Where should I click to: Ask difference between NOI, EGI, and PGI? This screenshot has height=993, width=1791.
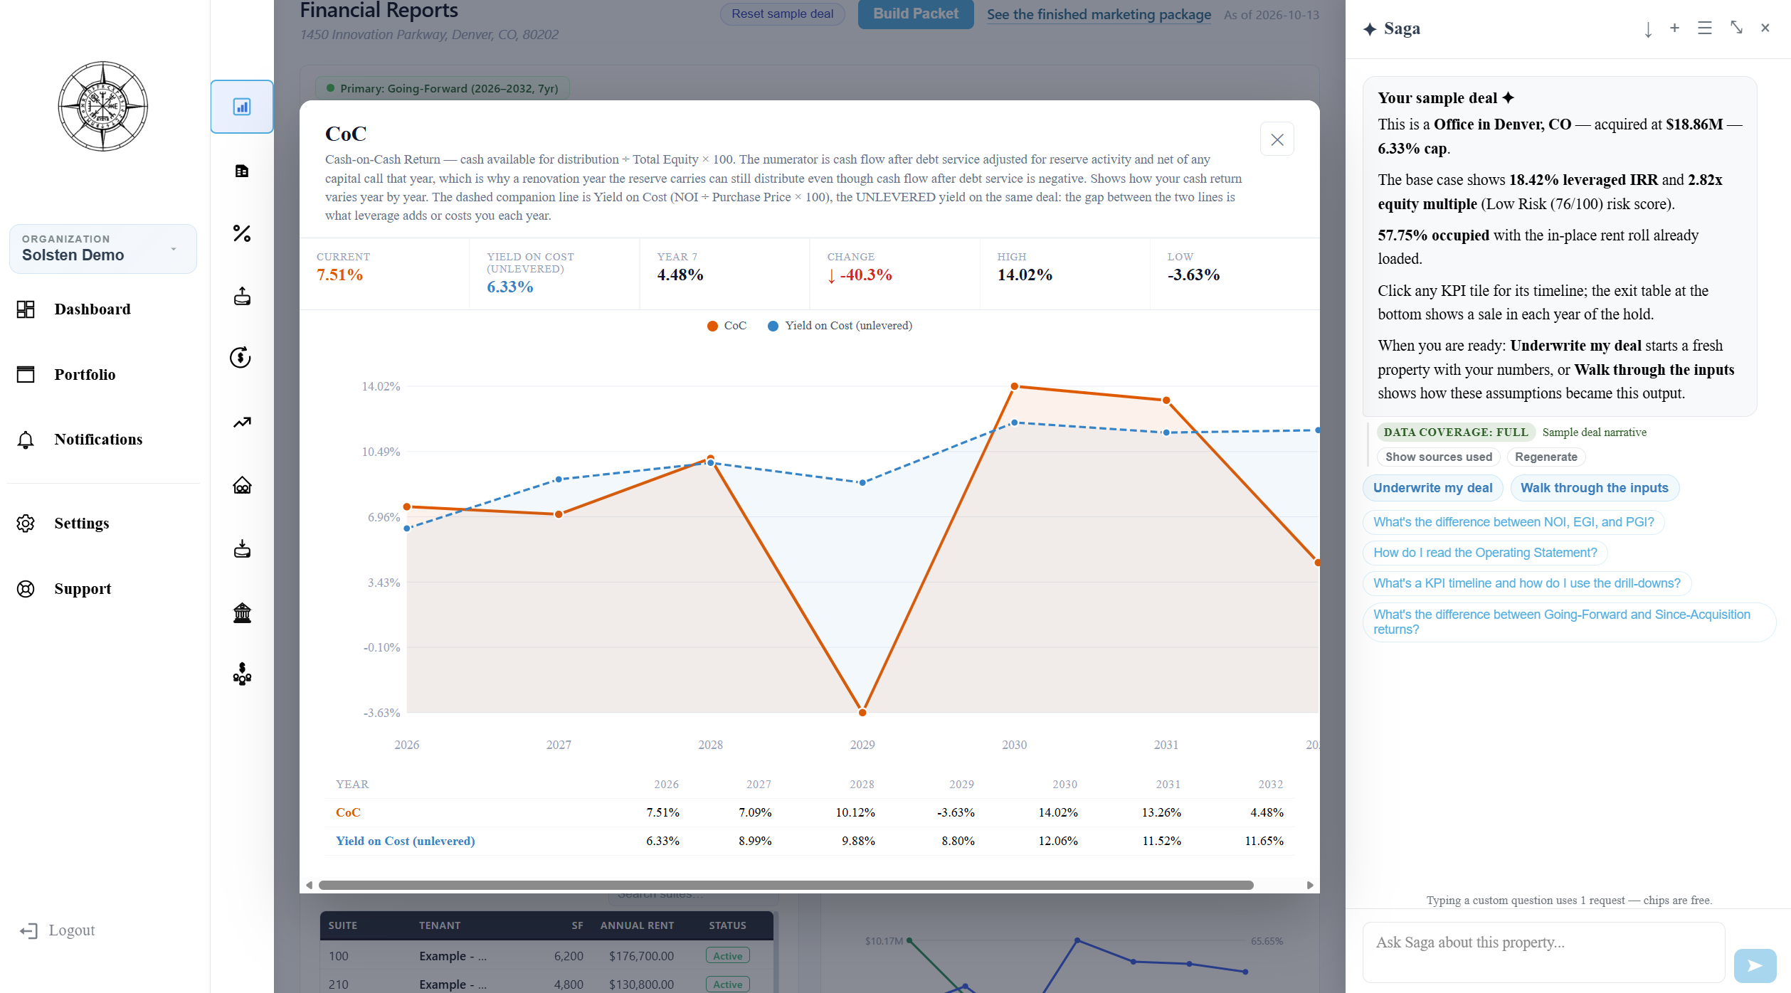[x=1513, y=522]
